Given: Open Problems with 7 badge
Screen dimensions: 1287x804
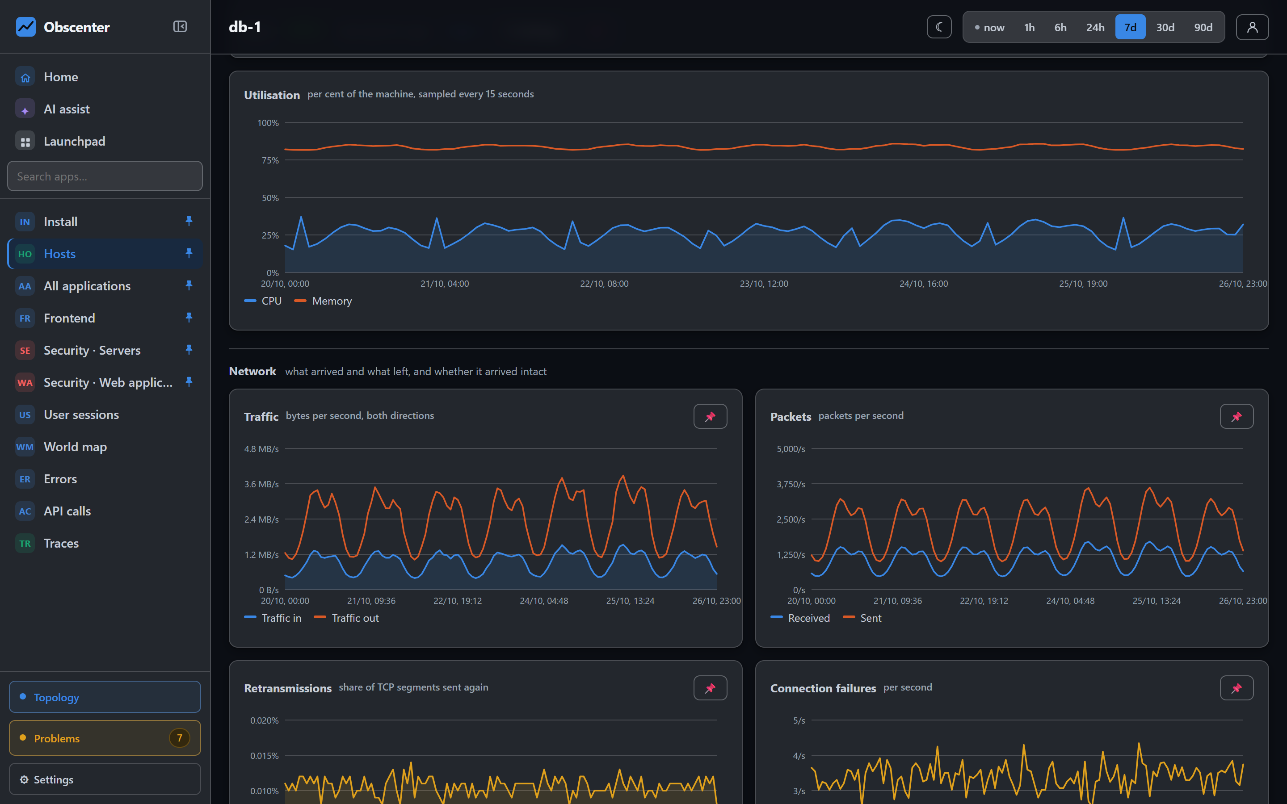Looking at the screenshot, I should (x=105, y=738).
